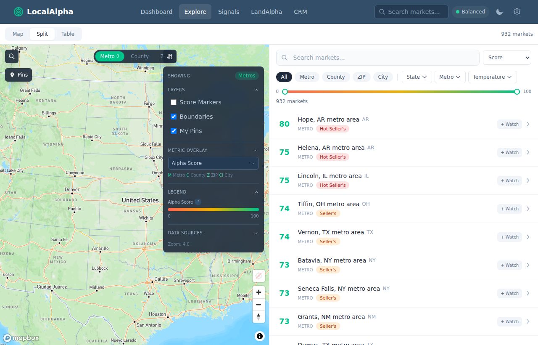Screen dimensions: 538x345
Task: Click the maximum score slider handle
Action: (x=517, y=92)
